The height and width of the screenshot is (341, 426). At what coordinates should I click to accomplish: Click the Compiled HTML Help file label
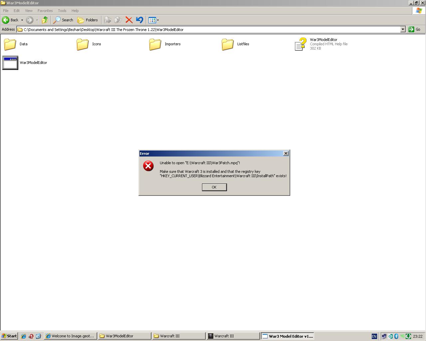pos(328,44)
